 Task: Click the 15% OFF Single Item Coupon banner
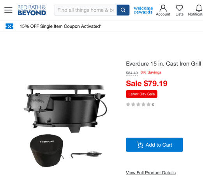point(60,26)
